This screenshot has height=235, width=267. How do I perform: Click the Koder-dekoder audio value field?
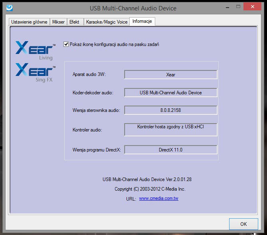point(171,92)
